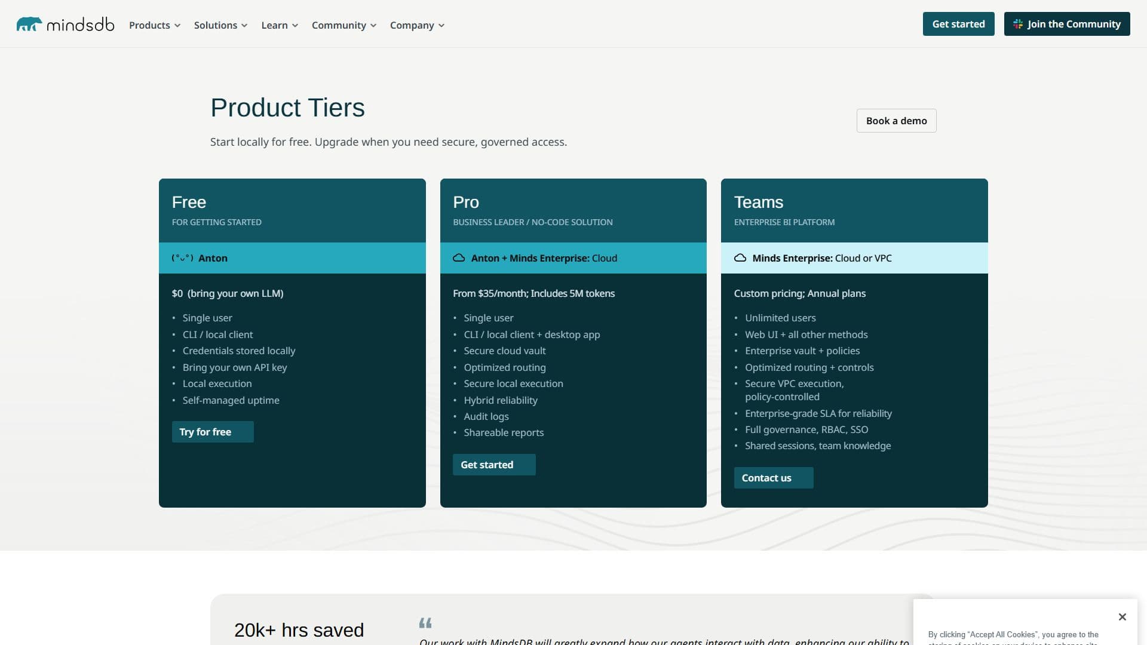Image resolution: width=1147 pixels, height=645 pixels.
Task: Click Get started in the Pro tier
Action: [x=494, y=465]
